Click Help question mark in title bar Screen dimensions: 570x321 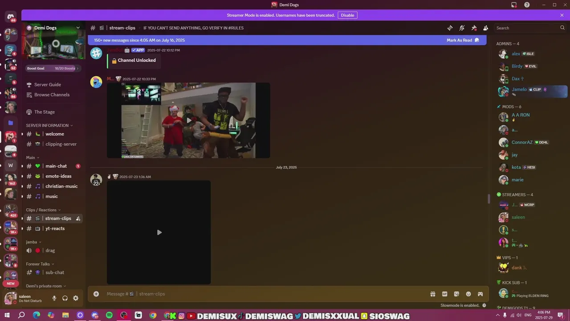527,5
